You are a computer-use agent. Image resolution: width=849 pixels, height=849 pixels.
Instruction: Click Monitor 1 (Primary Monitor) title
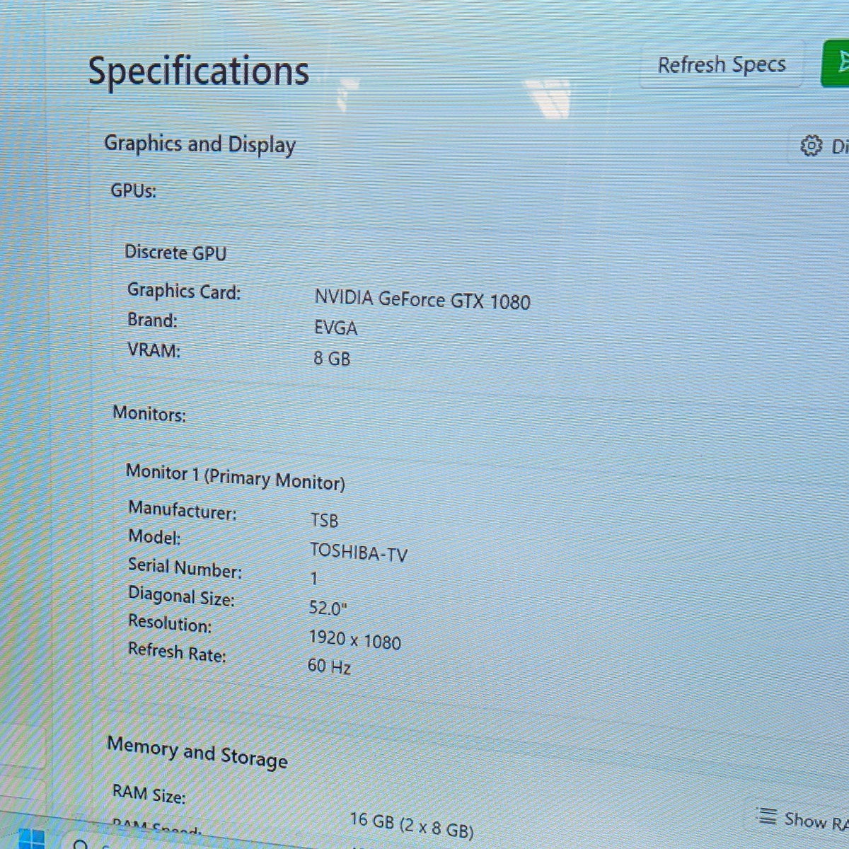(236, 478)
